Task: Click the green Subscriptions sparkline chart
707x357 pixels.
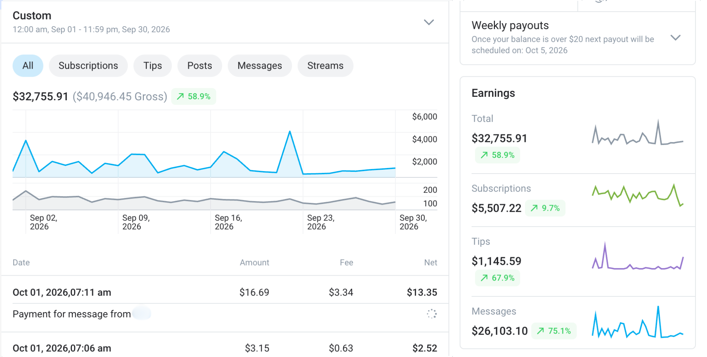Action: point(637,195)
